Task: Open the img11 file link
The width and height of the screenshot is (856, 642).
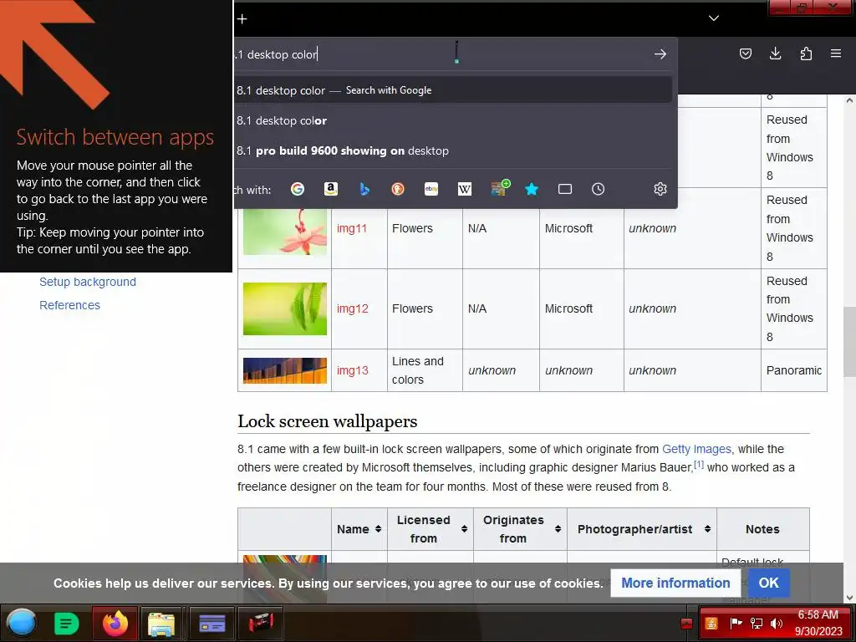Action: [x=352, y=228]
